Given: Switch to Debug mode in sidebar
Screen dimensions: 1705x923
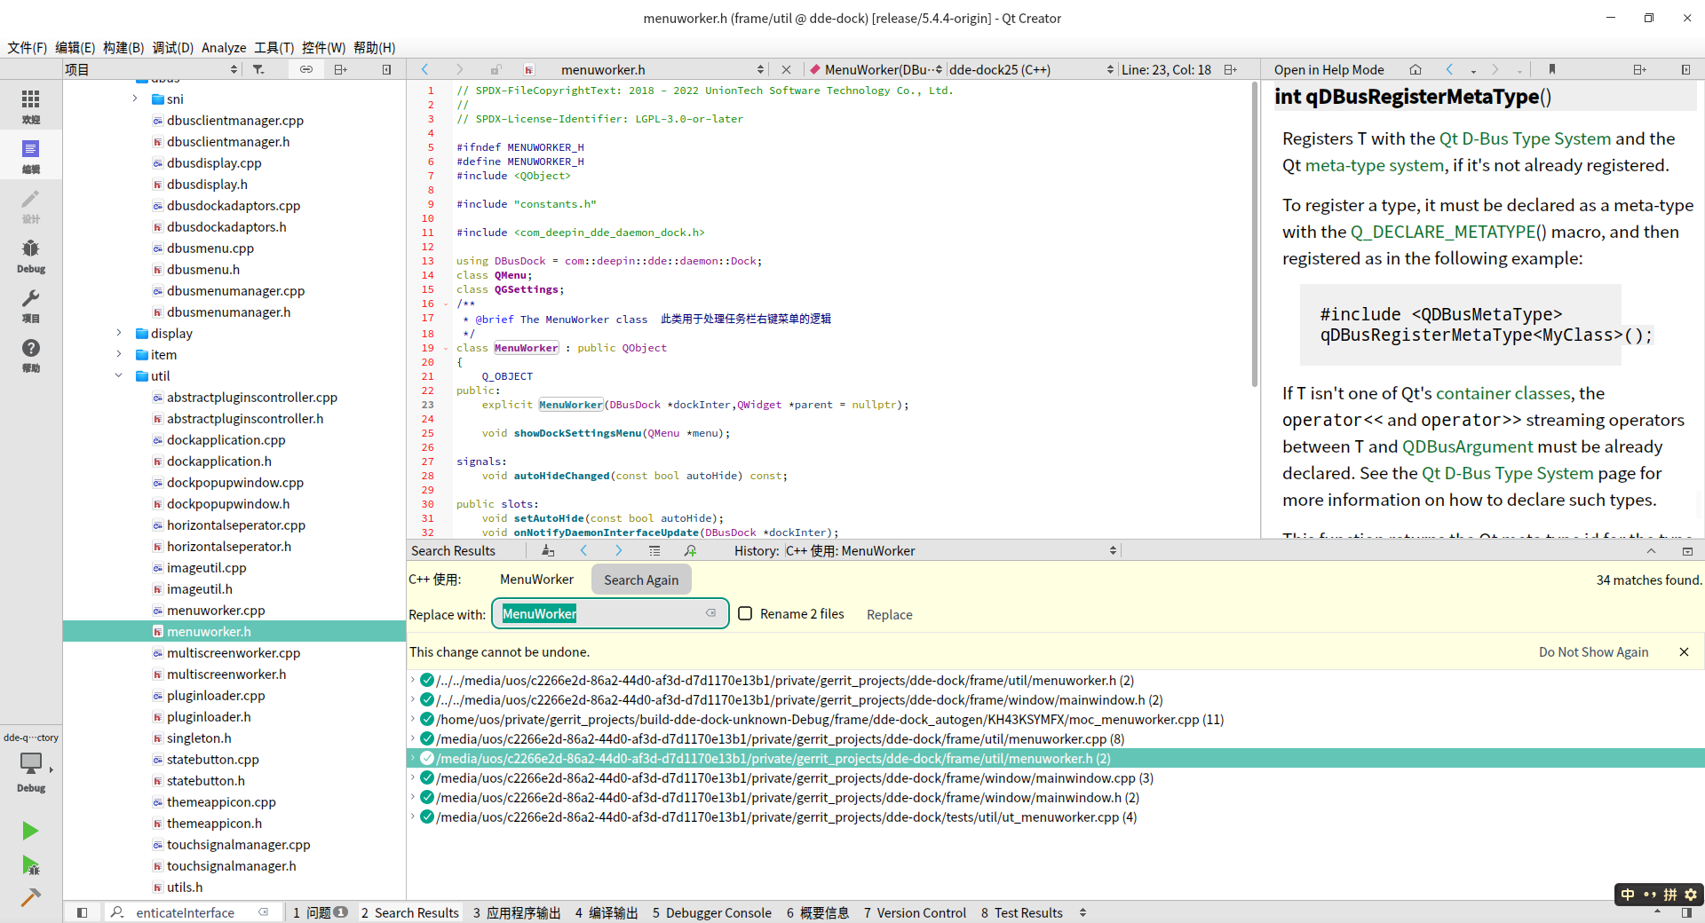Looking at the screenshot, I should point(31,255).
